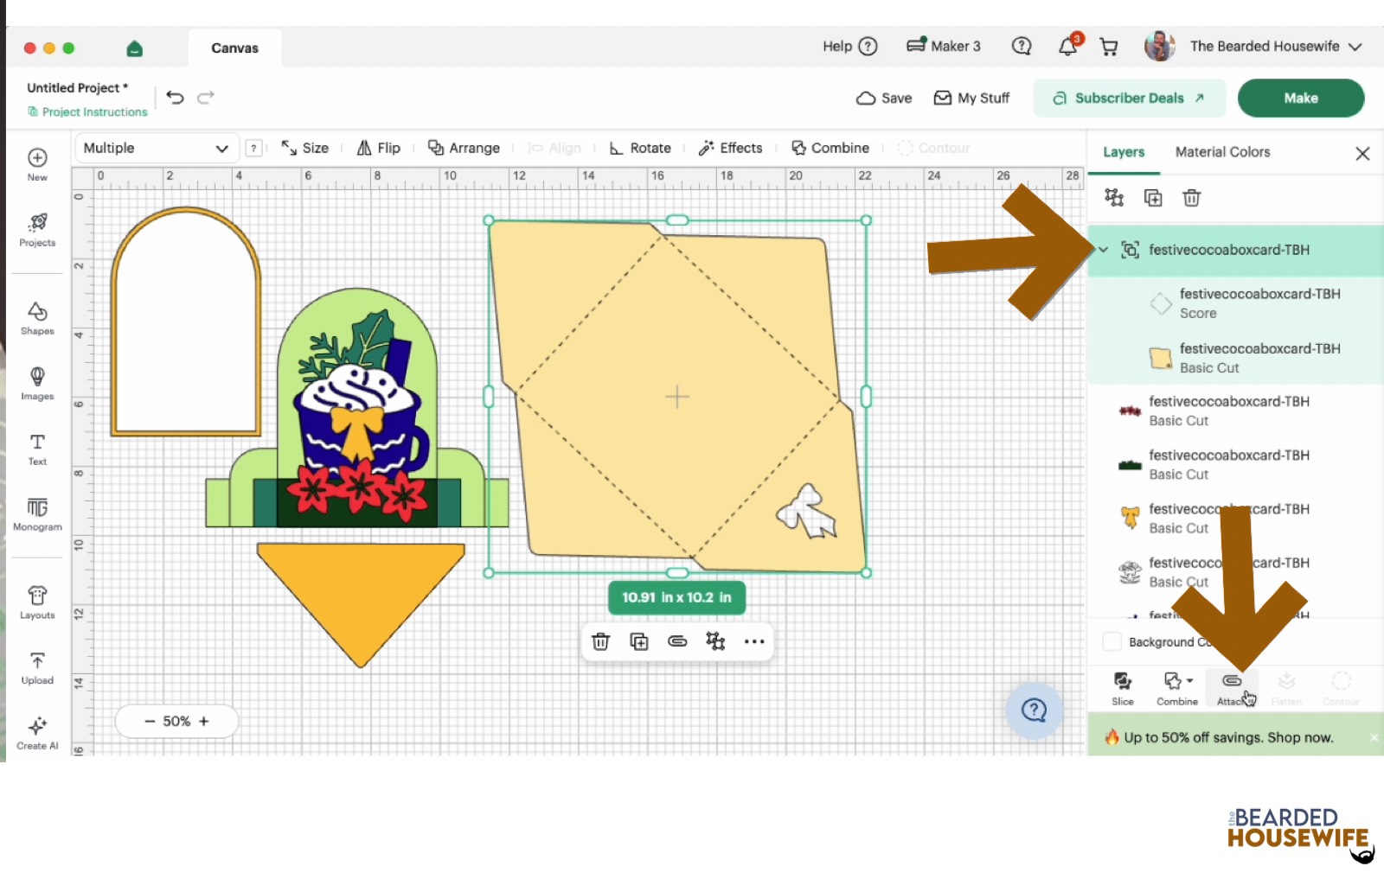Open the Maker 3 machine selector
The width and height of the screenshot is (1384, 879).
(943, 47)
